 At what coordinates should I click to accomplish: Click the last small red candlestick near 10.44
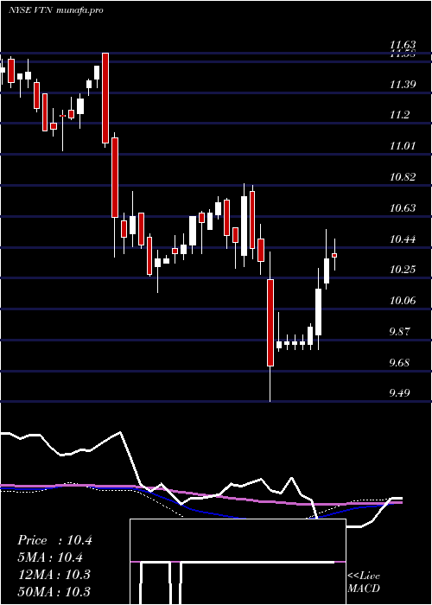point(334,255)
